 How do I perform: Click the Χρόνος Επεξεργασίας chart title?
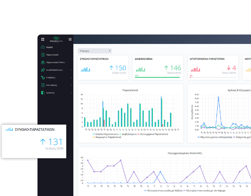click(239, 90)
